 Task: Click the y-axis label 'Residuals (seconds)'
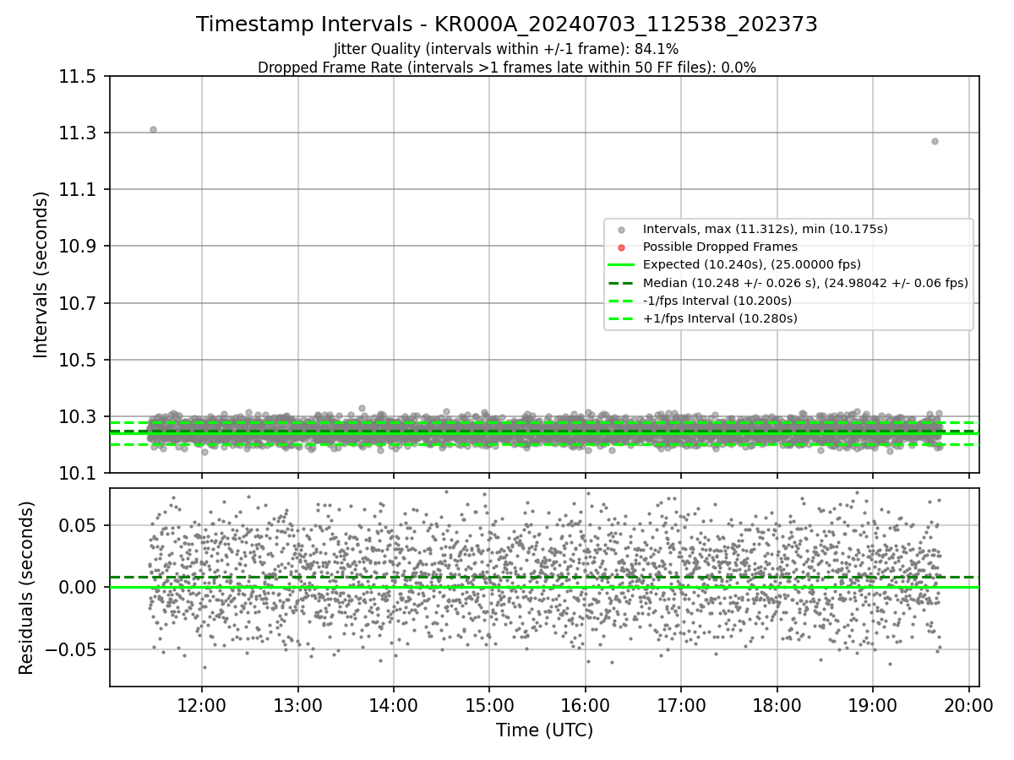(26, 588)
